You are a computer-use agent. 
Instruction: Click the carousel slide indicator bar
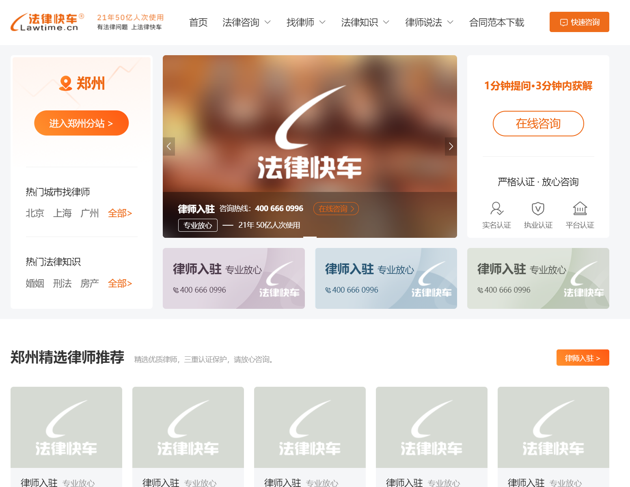pyautogui.click(x=310, y=237)
